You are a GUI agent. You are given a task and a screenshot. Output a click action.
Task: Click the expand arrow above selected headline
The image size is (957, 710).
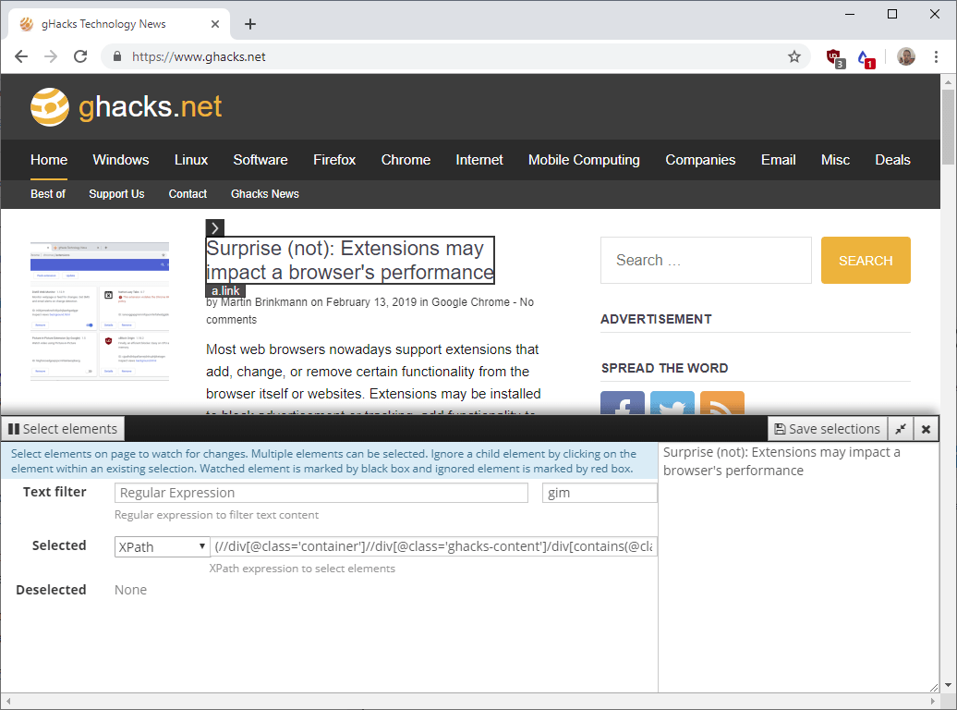point(215,228)
